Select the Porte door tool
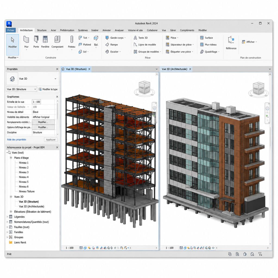This screenshot has height=278, width=278. 36,42
